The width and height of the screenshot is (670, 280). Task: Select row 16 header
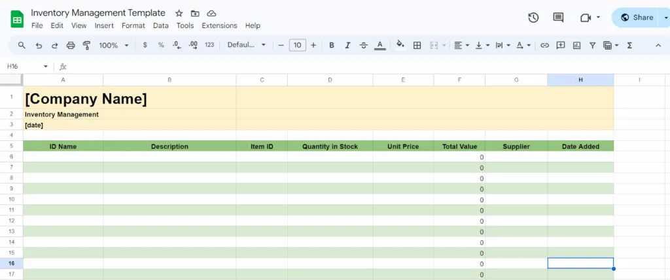tap(12, 264)
